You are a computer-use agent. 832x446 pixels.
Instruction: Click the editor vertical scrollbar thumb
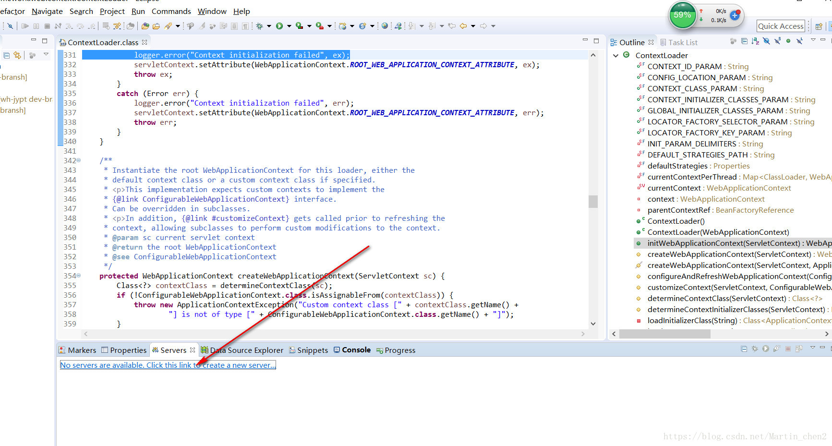pos(593,201)
